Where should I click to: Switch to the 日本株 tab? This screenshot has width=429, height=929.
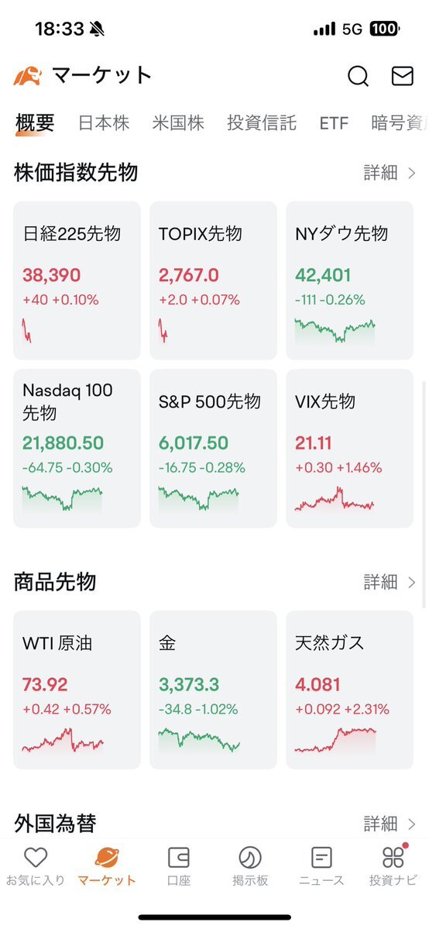coord(104,123)
